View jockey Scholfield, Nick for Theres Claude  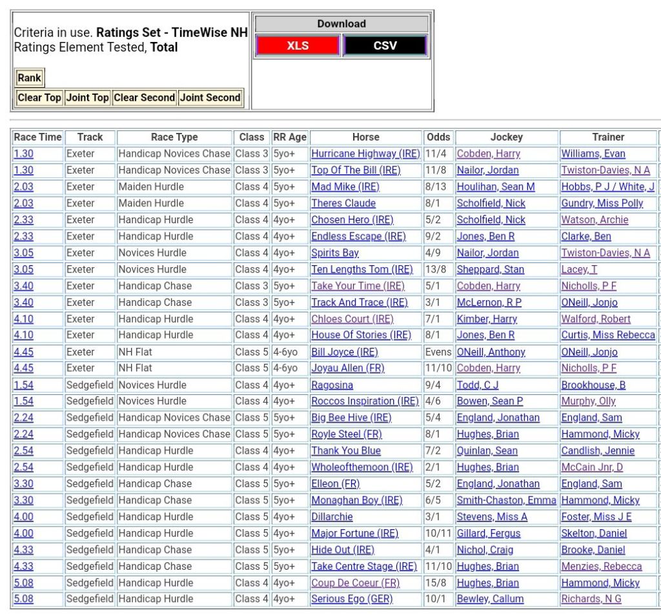click(x=491, y=203)
